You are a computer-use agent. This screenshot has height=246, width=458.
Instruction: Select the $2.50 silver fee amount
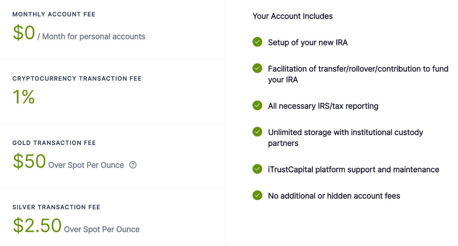[x=37, y=225]
